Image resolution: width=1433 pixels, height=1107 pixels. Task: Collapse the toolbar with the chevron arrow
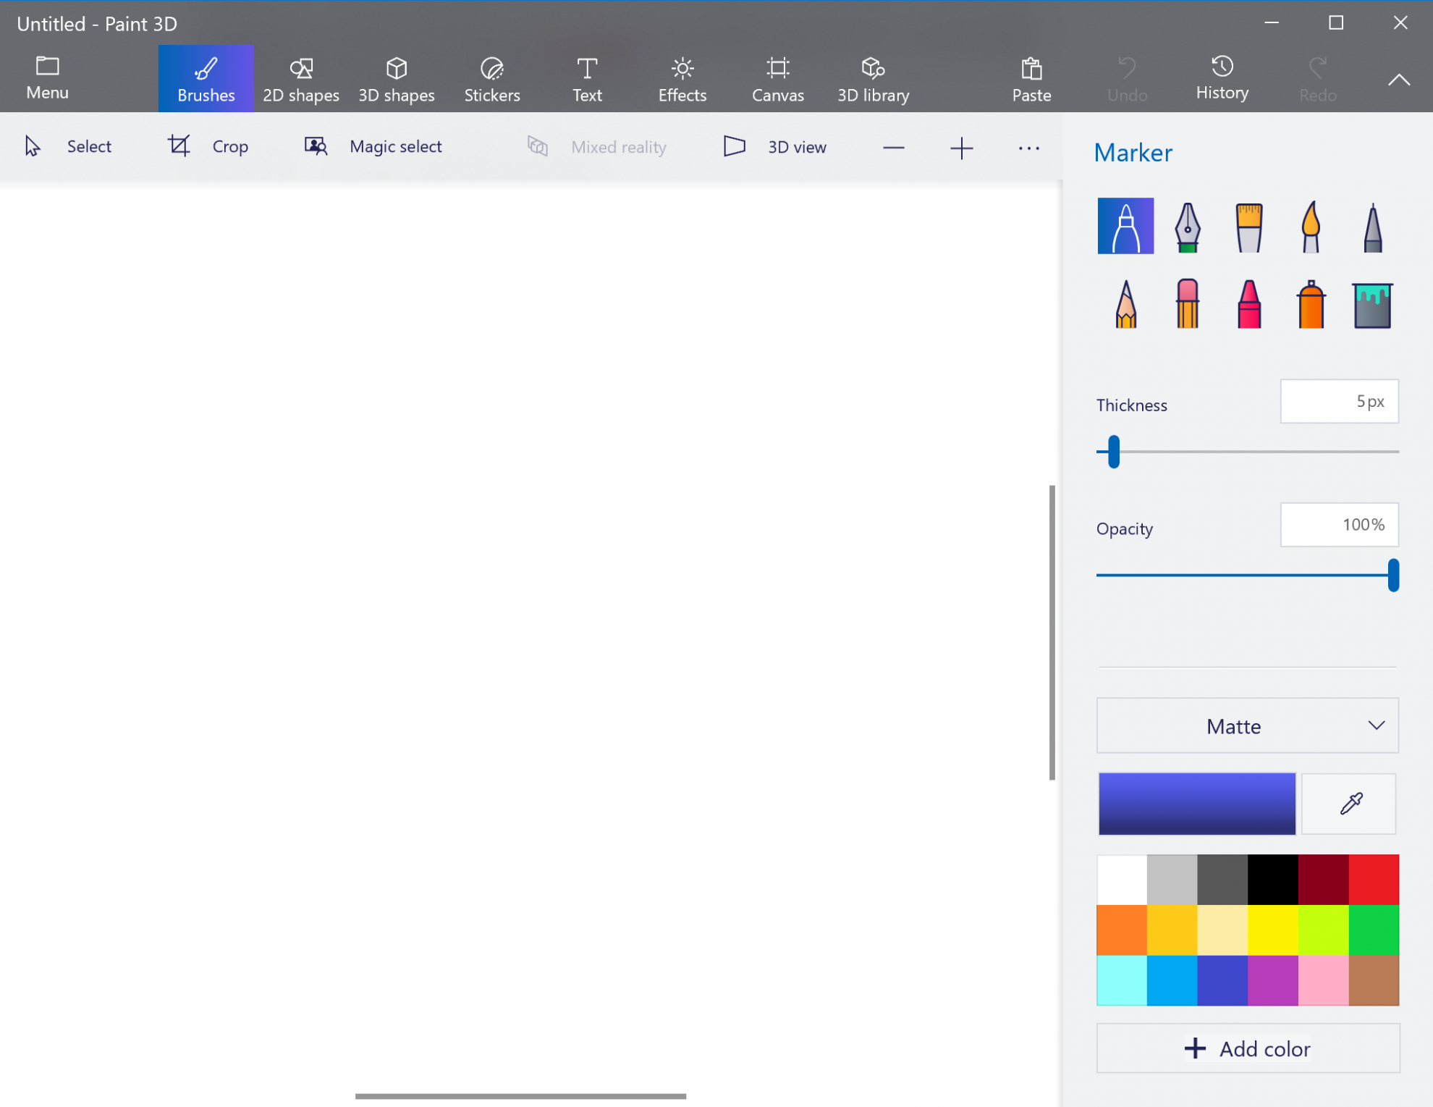(x=1398, y=78)
